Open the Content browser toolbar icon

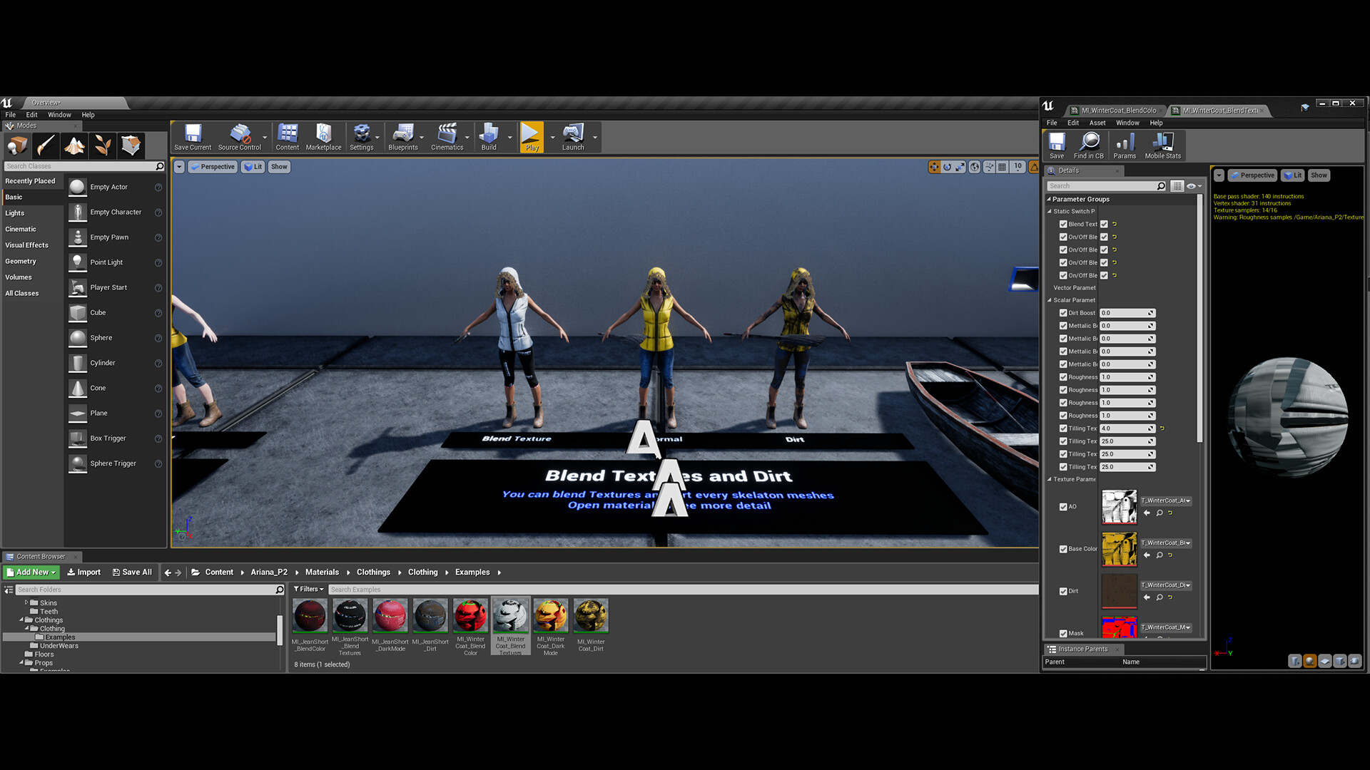pyautogui.click(x=288, y=137)
